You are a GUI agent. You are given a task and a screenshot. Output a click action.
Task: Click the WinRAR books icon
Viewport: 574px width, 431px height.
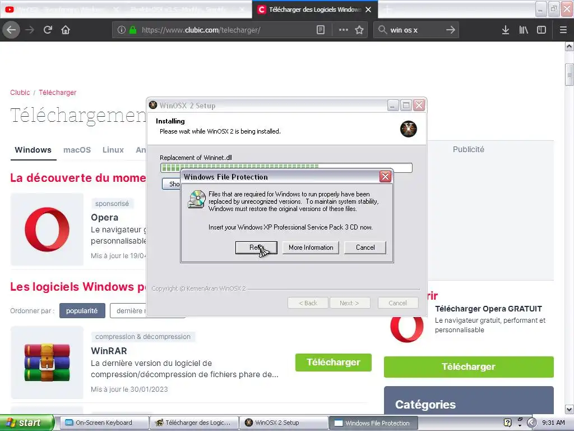click(x=47, y=362)
